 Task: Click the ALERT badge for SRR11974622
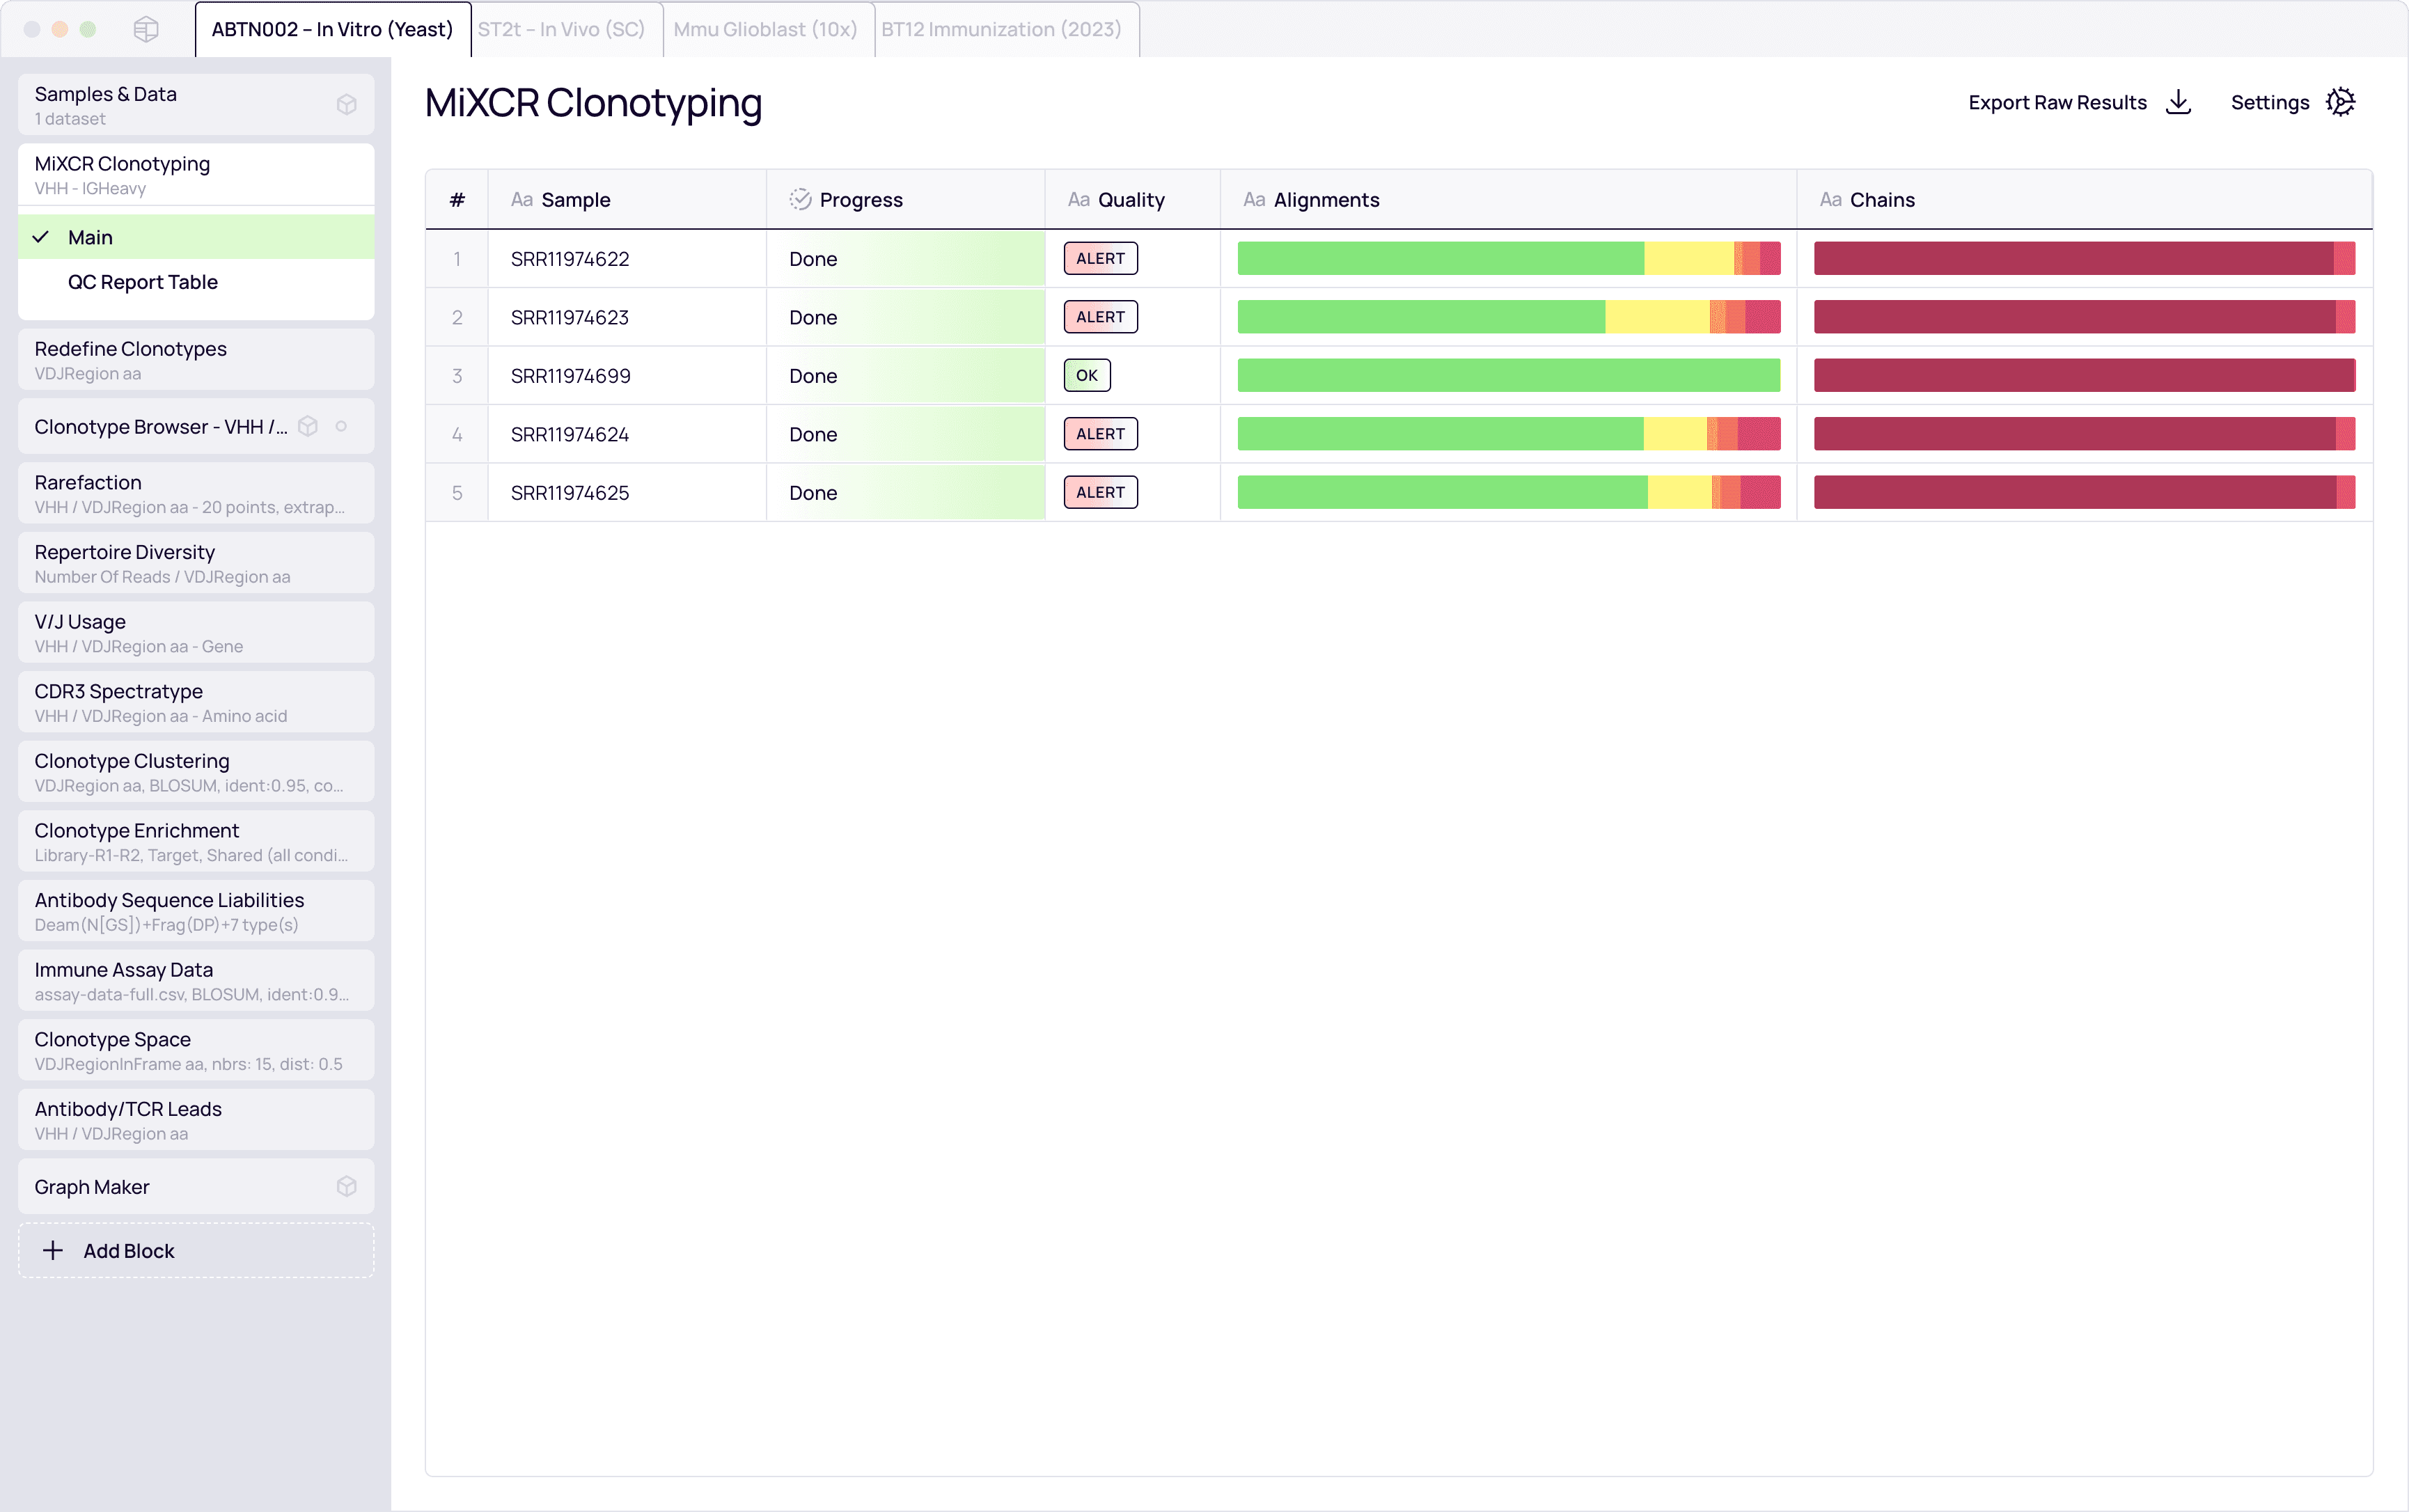click(x=1100, y=259)
